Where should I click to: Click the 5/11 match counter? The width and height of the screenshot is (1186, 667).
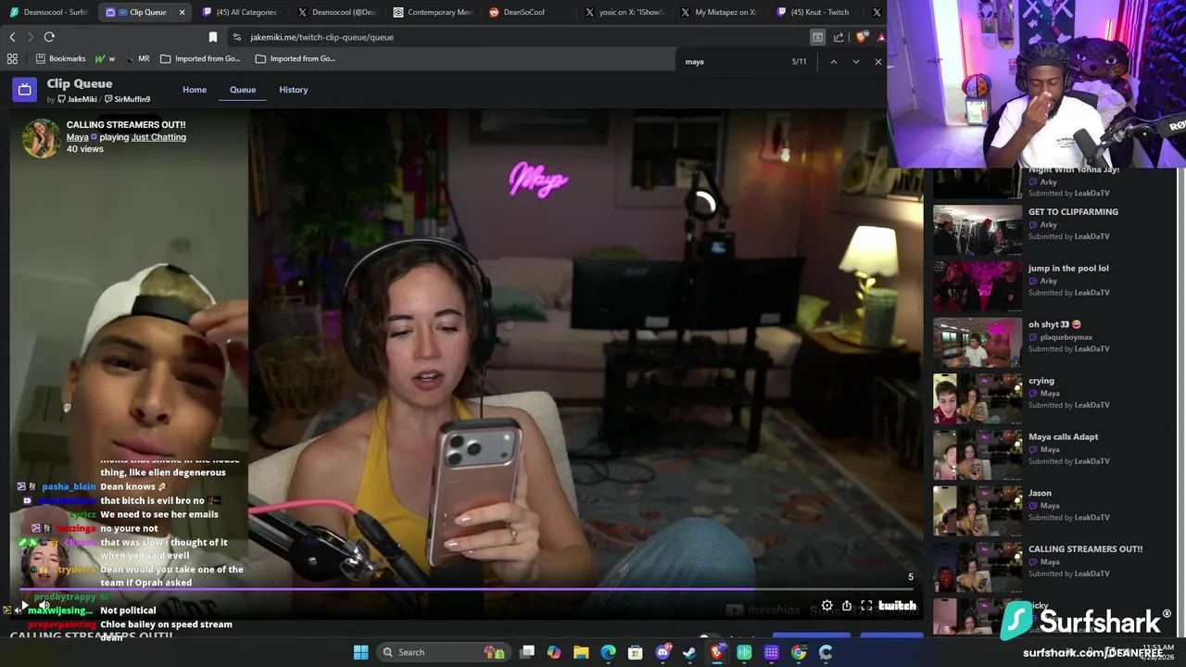(x=799, y=61)
